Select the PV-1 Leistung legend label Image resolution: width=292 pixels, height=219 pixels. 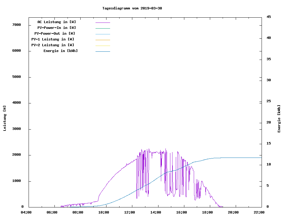coord(53,39)
